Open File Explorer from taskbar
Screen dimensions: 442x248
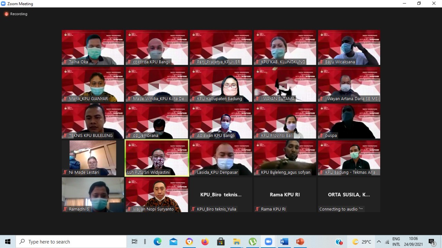(x=237, y=242)
